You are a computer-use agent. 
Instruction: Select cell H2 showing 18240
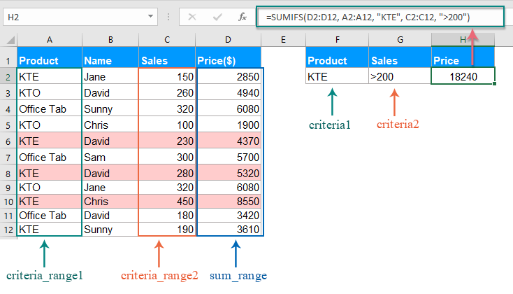click(463, 76)
